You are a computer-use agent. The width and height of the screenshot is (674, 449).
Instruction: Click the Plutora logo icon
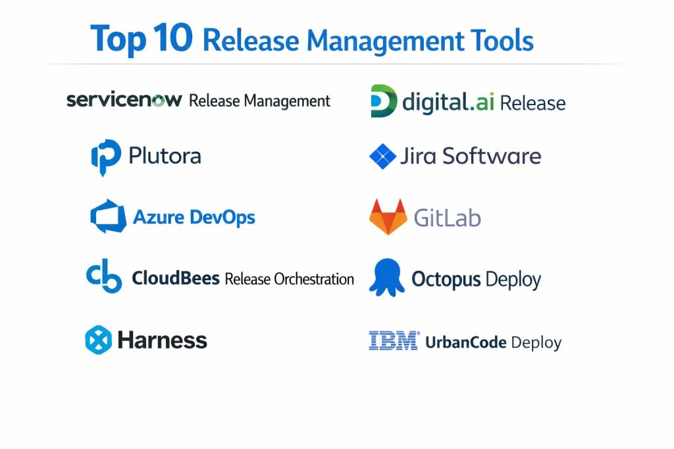(105, 157)
